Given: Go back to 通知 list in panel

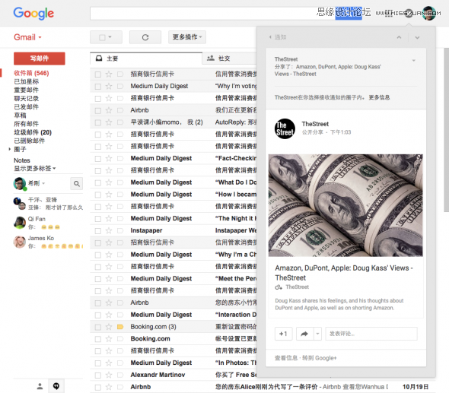Looking at the screenshot, I should [278, 37].
